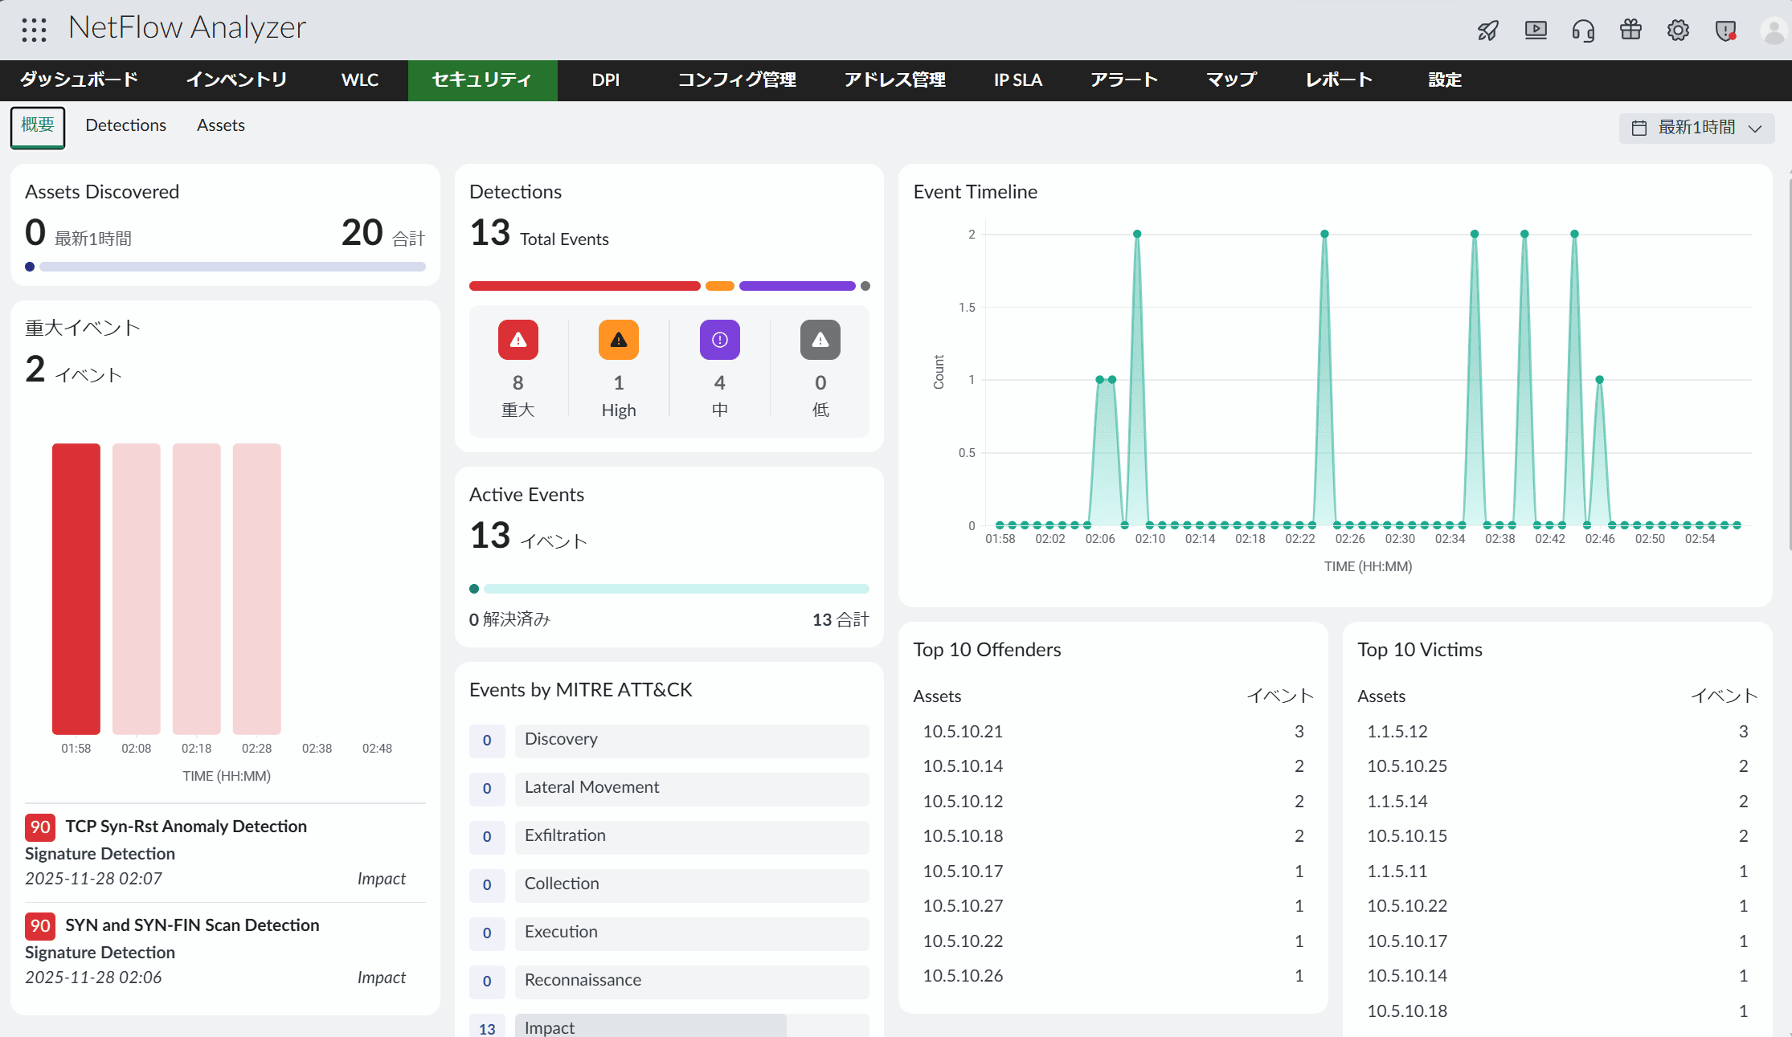Click the rocket quick-start icon
This screenshot has height=1037, width=1792.
tap(1488, 31)
